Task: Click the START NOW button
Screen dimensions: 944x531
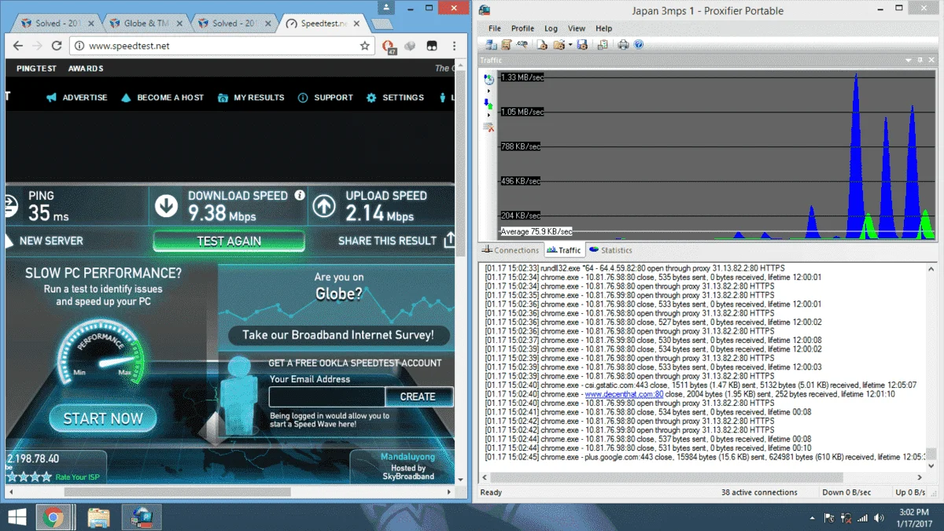Action: pyautogui.click(x=103, y=419)
